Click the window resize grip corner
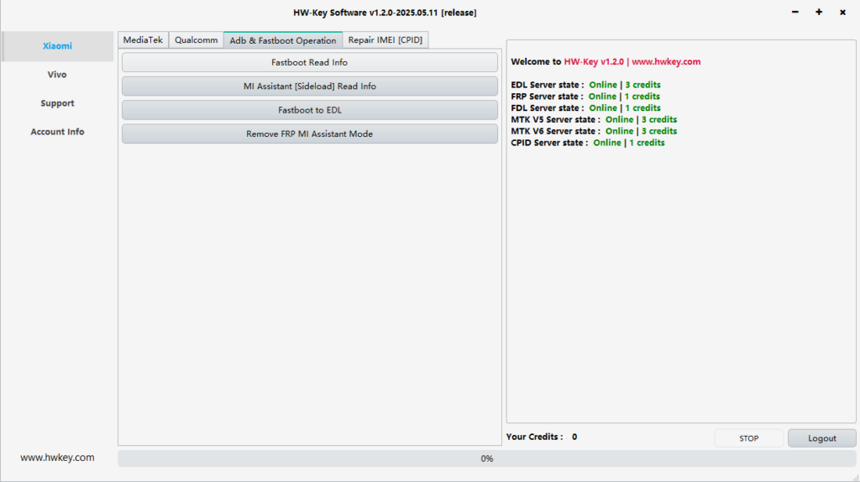The image size is (860, 482). pos(856,478)
